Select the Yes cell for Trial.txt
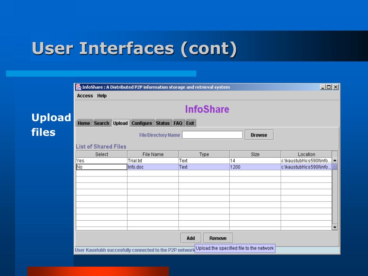Viewport: 368px width, 276px height. 102,161
